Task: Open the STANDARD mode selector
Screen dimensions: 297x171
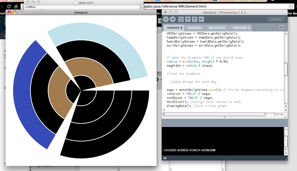Action: 276,19
